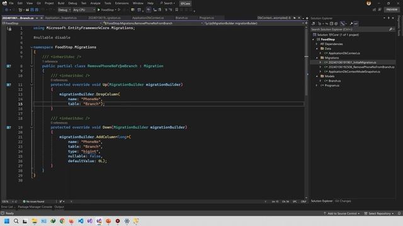This screenshot has width=403, height=226.
Task: Collapse the Up method at line 11
Action: [x=31, y=85]
